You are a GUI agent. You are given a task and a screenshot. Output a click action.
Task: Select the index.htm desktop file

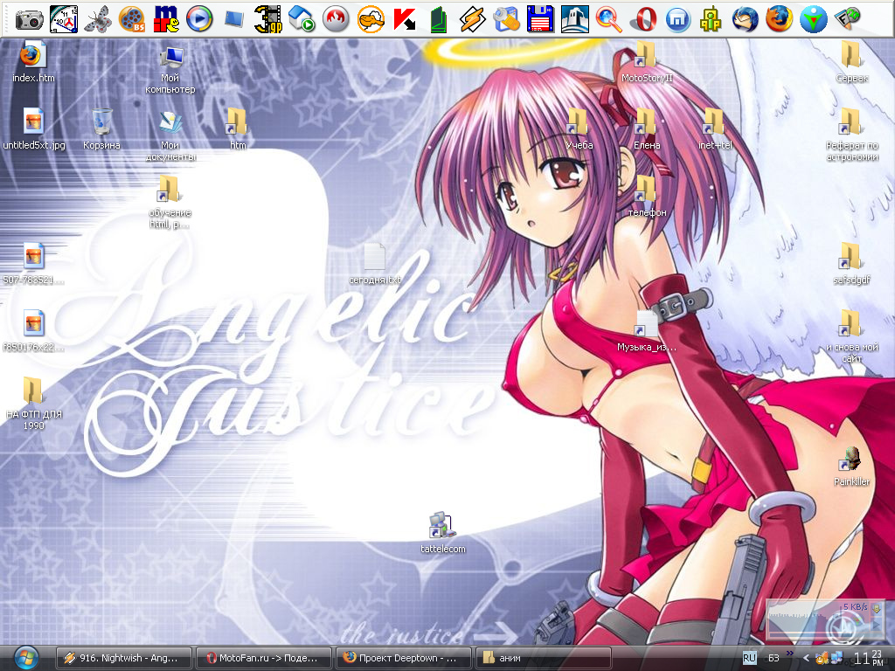33,63
